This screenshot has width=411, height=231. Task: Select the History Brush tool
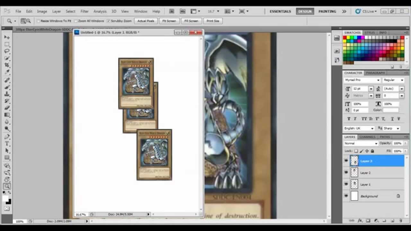coord(7,101)
